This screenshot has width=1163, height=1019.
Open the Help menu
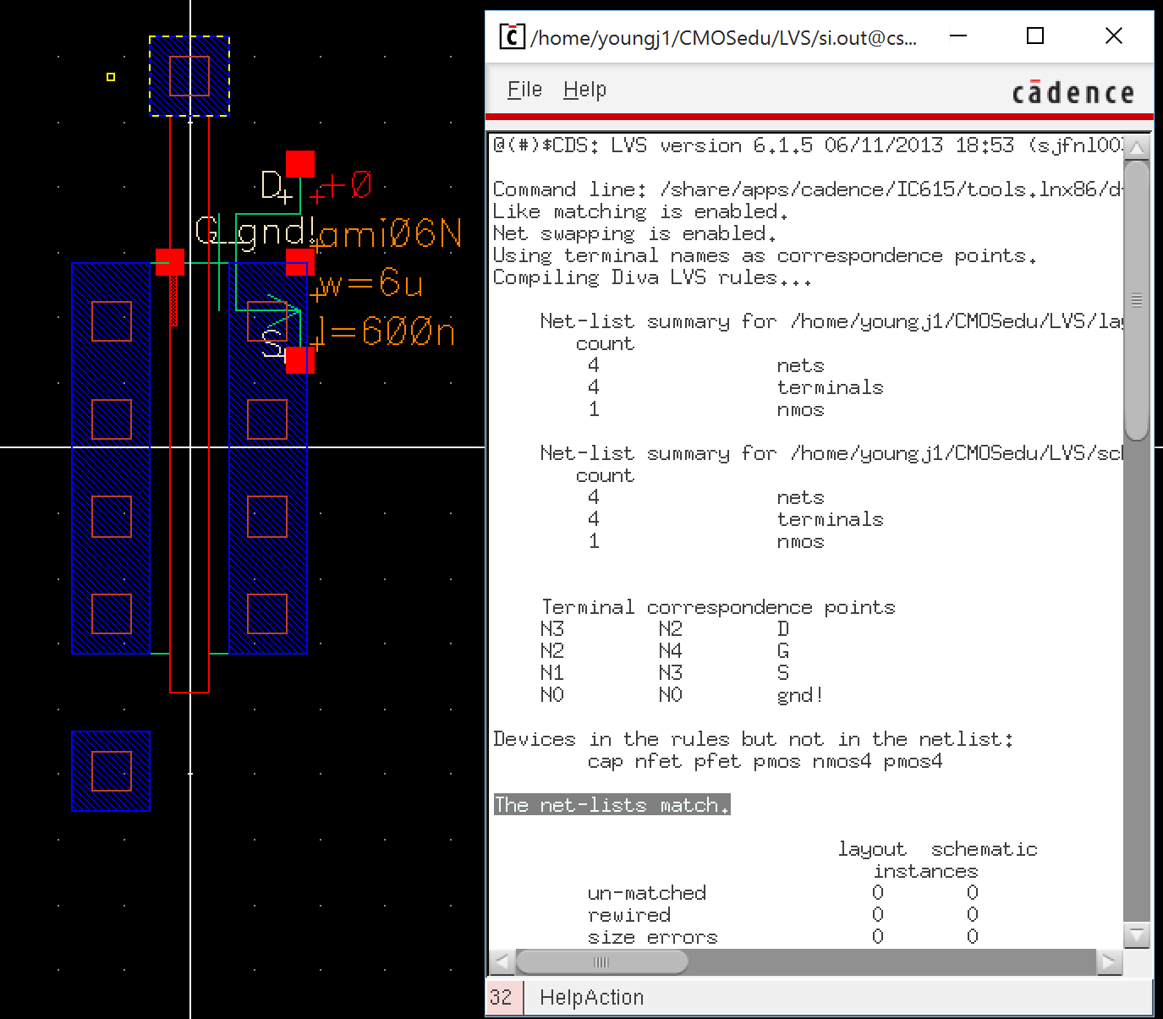pyautogui.click(x=584, y=90)
